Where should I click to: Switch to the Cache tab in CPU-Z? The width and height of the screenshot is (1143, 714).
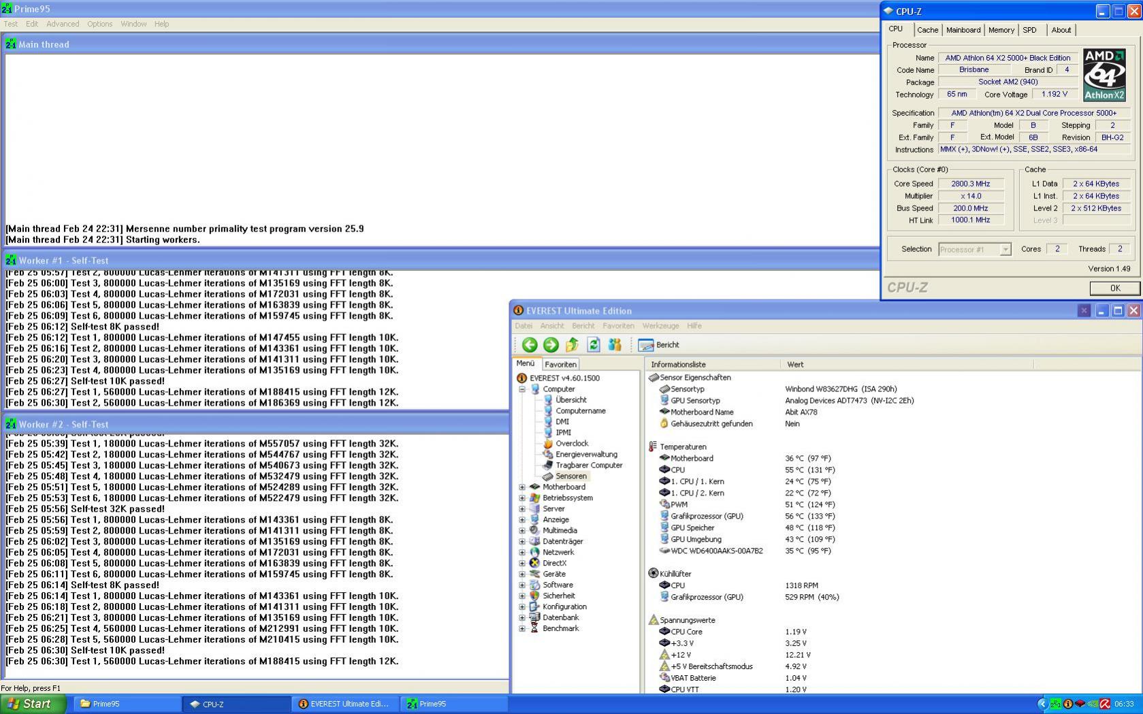[x=927, y=30]
